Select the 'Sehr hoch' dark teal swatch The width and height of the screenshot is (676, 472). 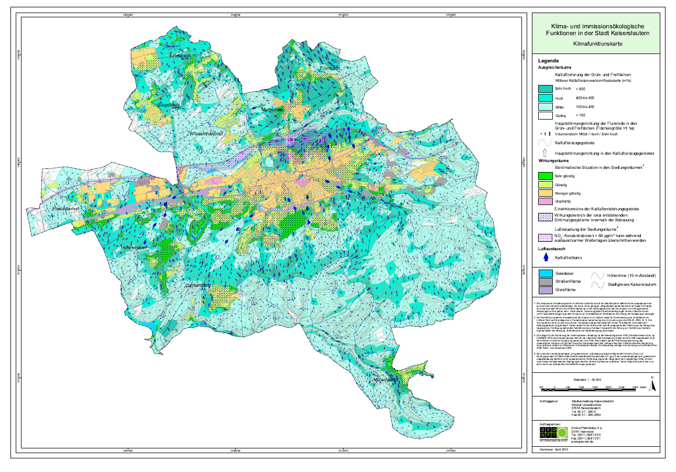pyautogui.click(x=546, y=90)
